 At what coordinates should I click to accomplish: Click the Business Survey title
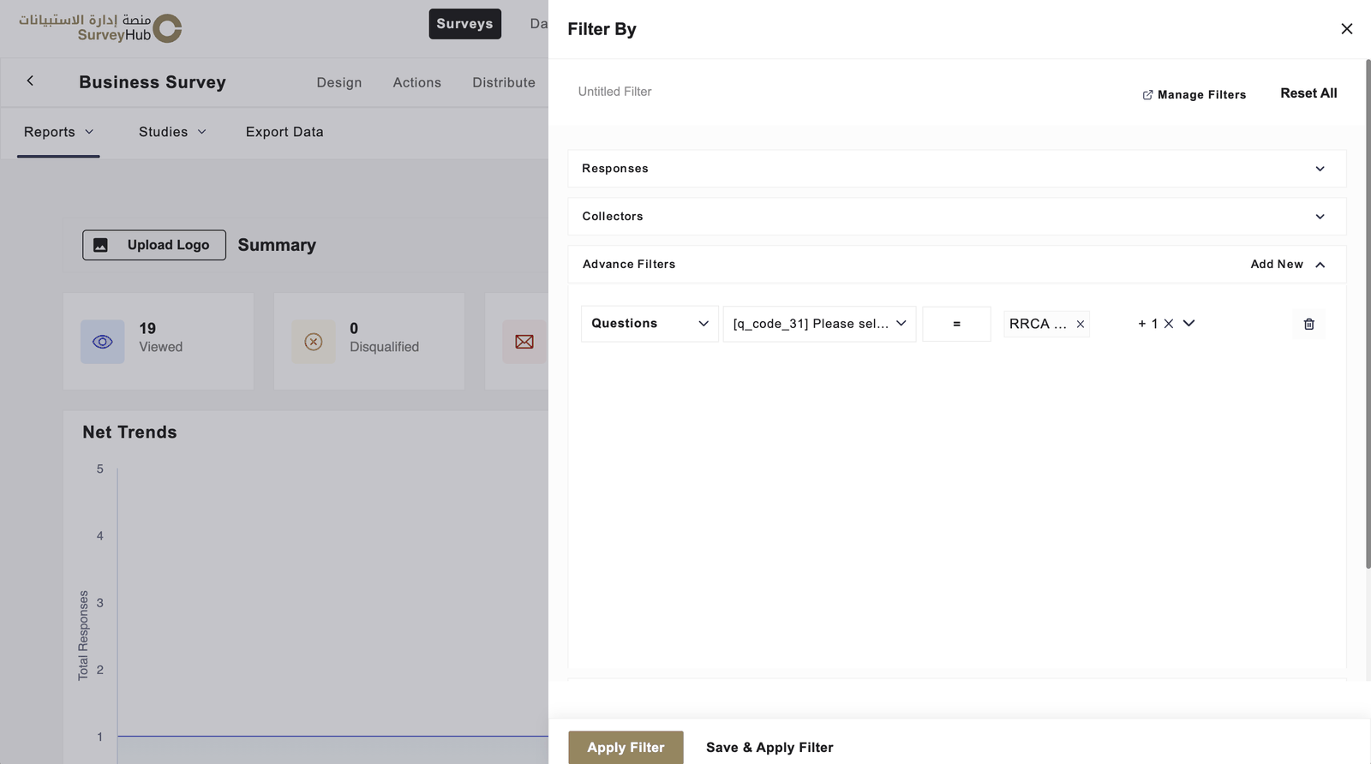(x=153, y=82)
